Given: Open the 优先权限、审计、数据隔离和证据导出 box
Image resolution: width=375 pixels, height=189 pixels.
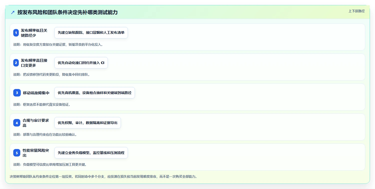Looking at the screenshot, I should pyautogui.click(x=88, y=123).
